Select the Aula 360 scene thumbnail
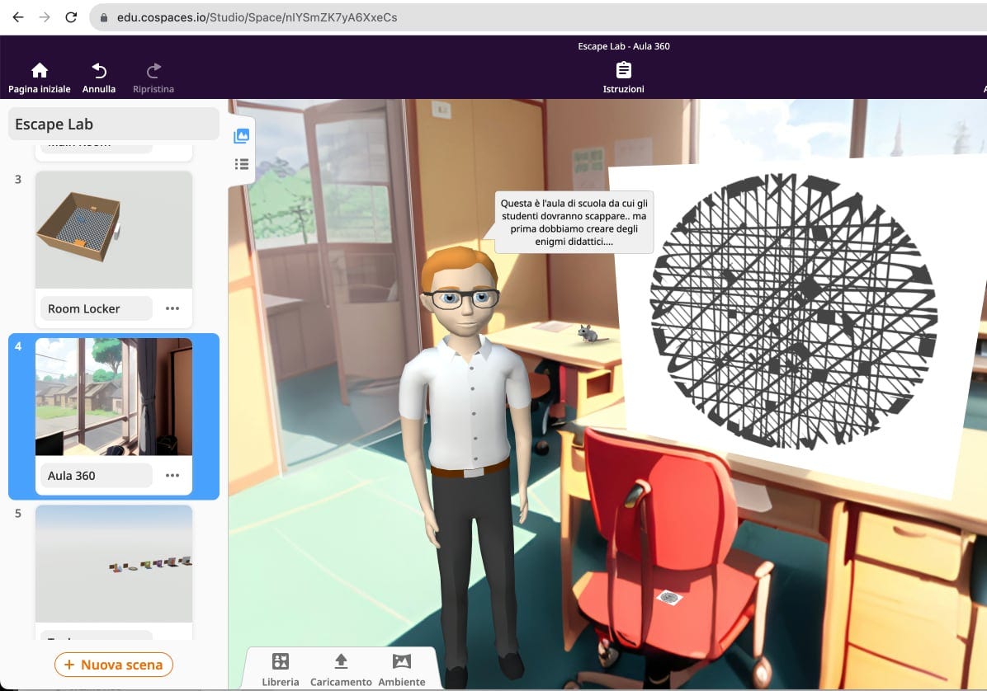 coord(114,397)
